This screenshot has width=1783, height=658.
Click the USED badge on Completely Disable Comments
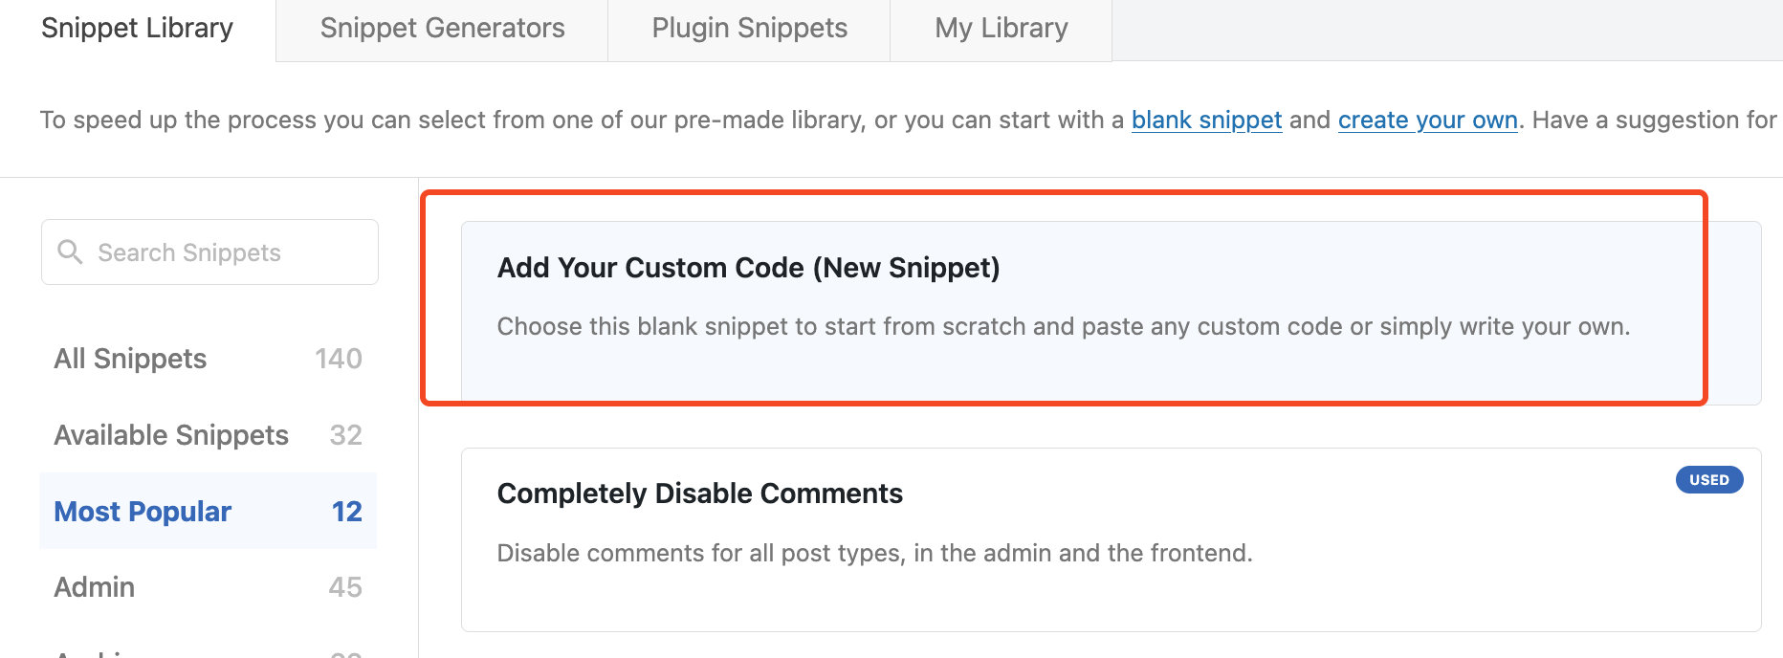click(x=1709, y=479)
